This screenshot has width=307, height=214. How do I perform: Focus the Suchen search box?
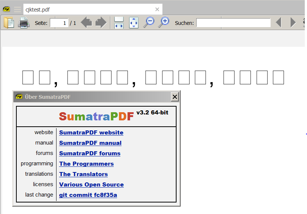tap(233, 23)
